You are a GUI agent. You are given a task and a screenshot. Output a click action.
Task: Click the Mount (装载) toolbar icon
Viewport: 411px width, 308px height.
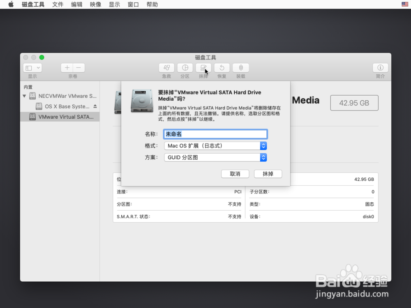point(240,68)
